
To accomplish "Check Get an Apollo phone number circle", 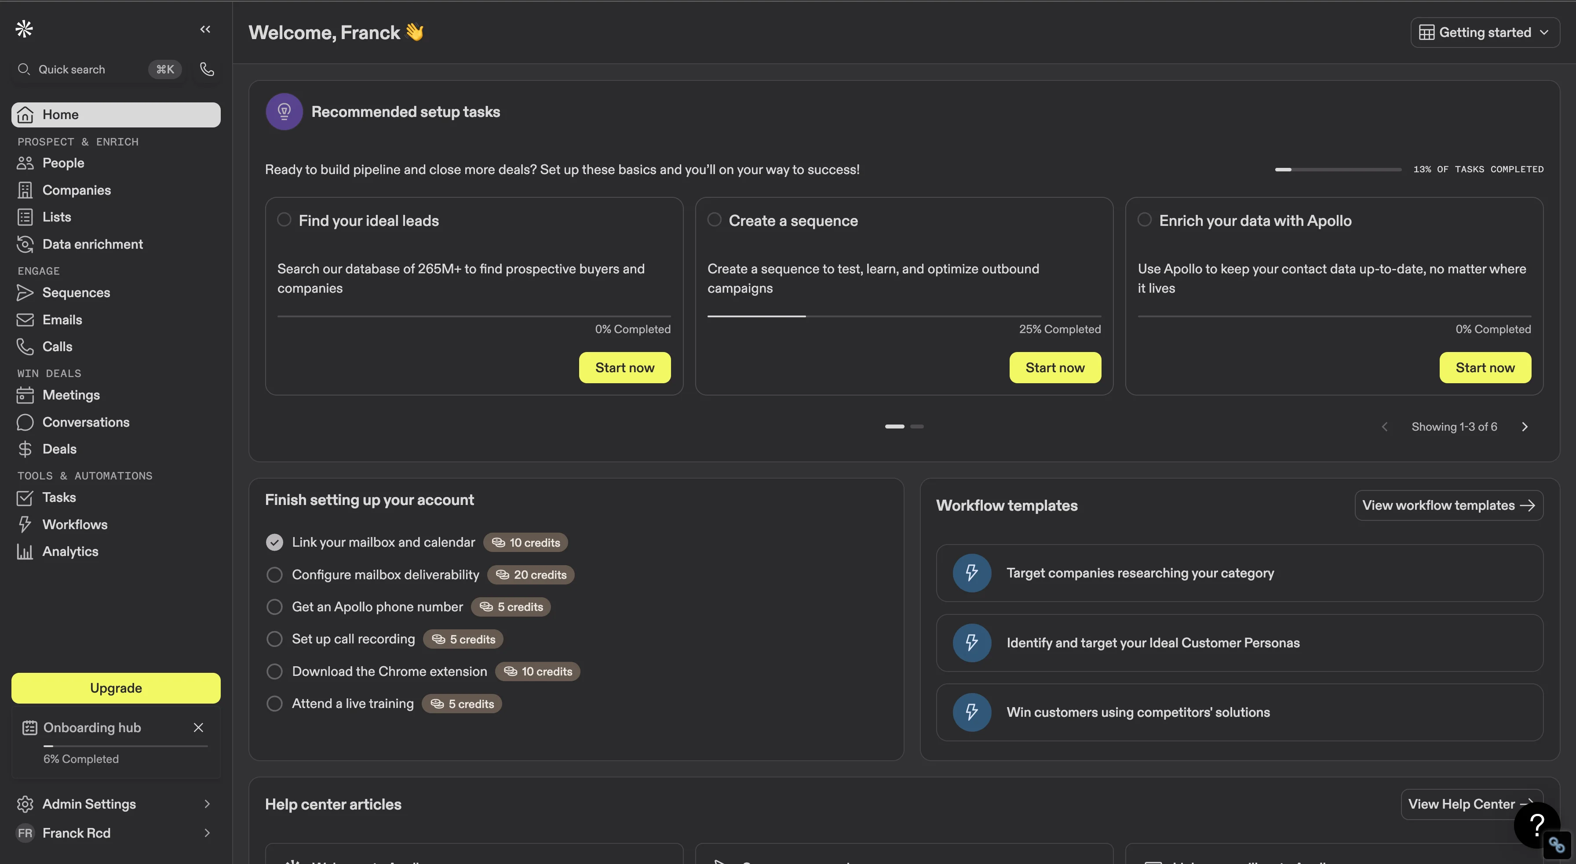I will [275, 606].
